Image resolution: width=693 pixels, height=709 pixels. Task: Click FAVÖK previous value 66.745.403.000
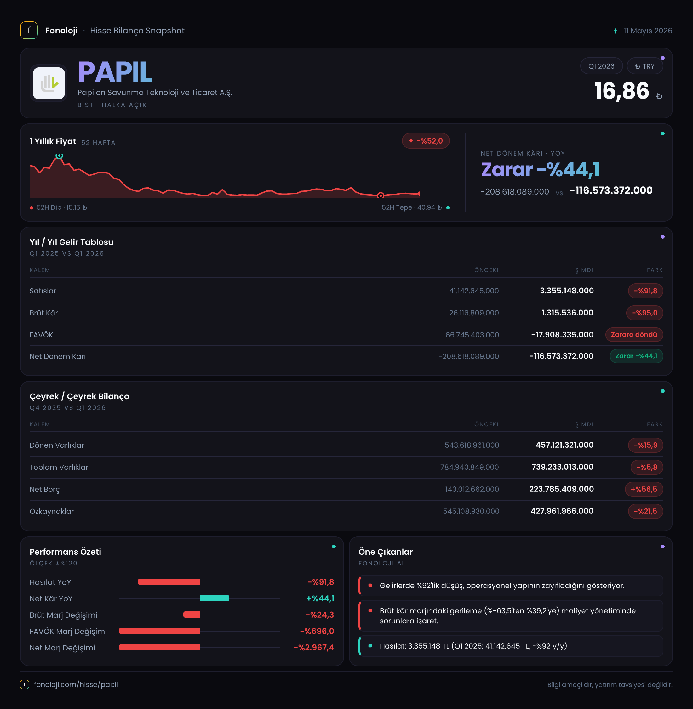pyautogui.click(x=472, y=335)
